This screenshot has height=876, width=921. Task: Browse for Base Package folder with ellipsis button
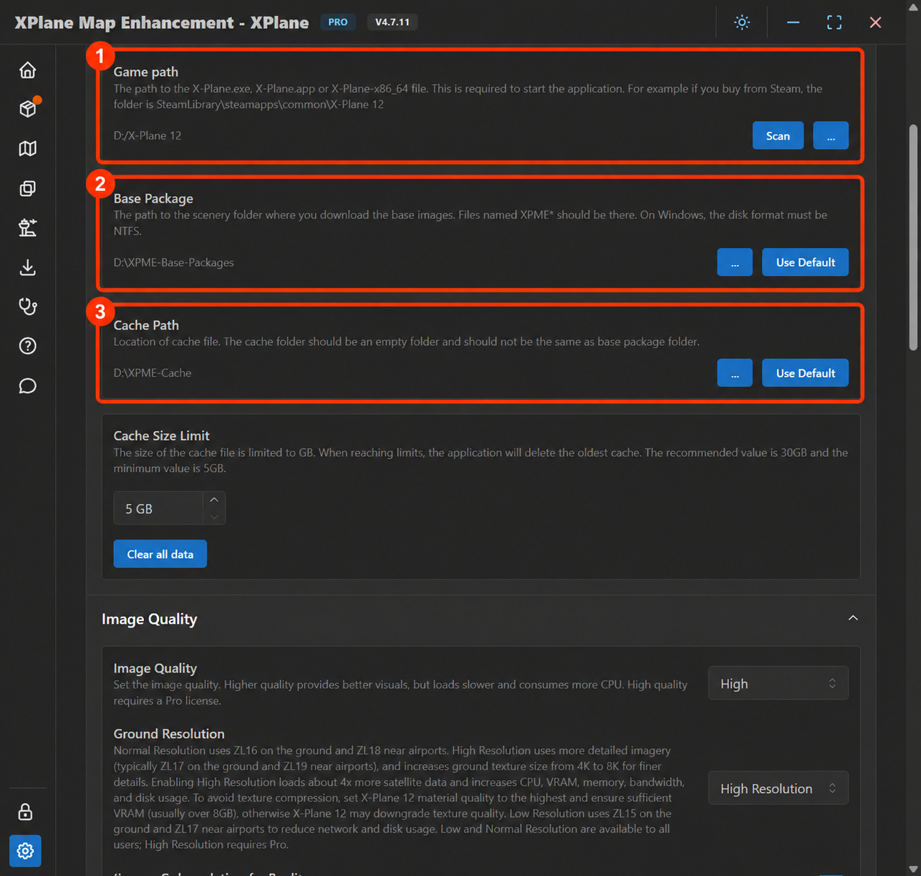click(x=735, y=262)
